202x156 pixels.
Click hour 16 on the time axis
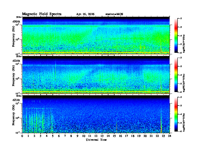click(120, 136)
